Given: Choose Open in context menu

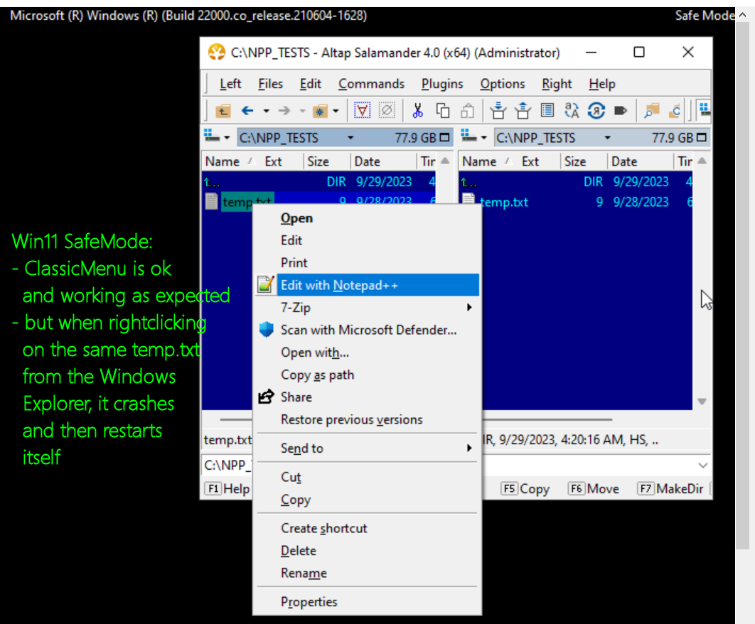Looking at the screenshot, I should 367,218.
